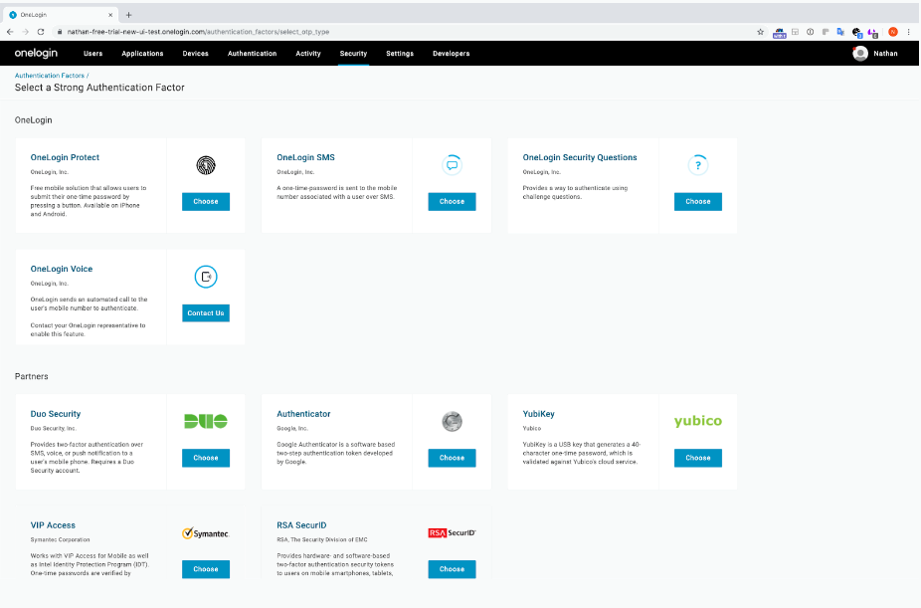Image resolution: width=921 pixels, height=608 pixels.
Task: Close the OneLogin browser tab
Action: coord(110,15)
